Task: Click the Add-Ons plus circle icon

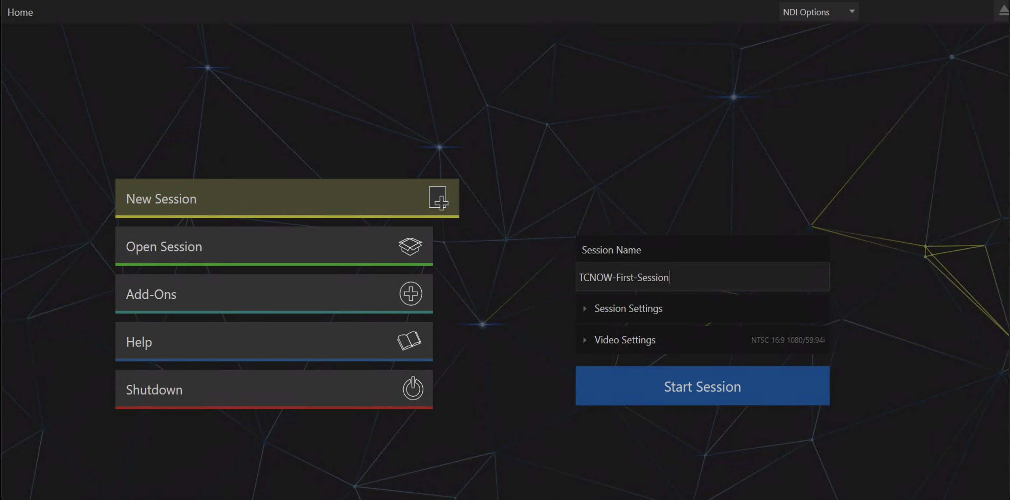Action: (x=411, y=293)
